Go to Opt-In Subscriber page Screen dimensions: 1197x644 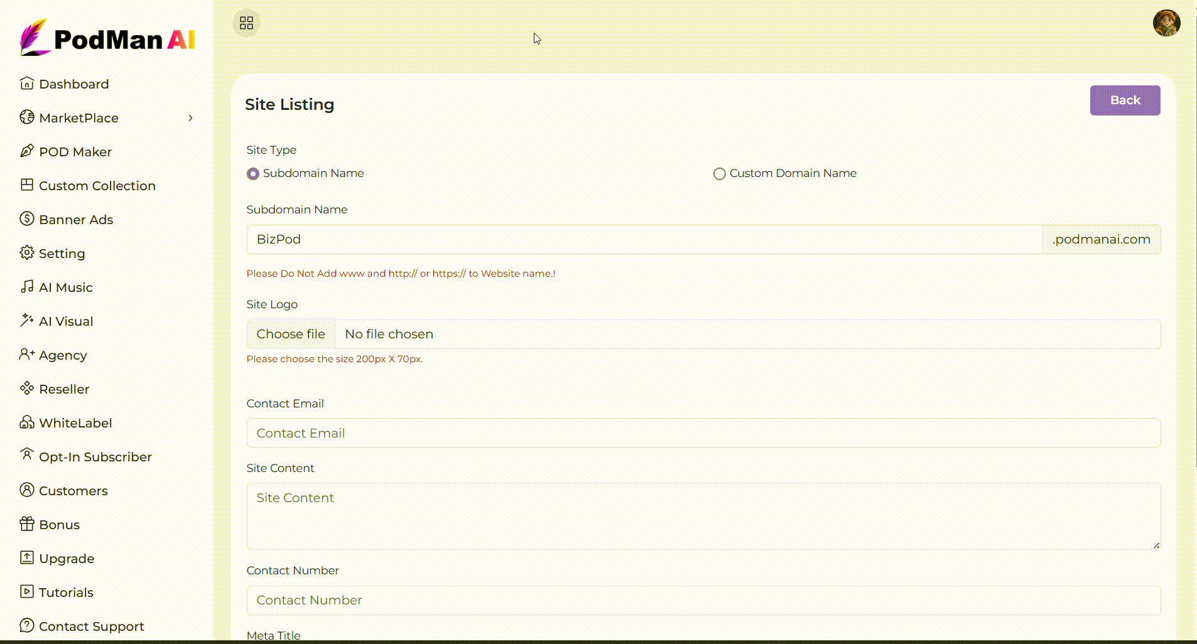point(95,457)
